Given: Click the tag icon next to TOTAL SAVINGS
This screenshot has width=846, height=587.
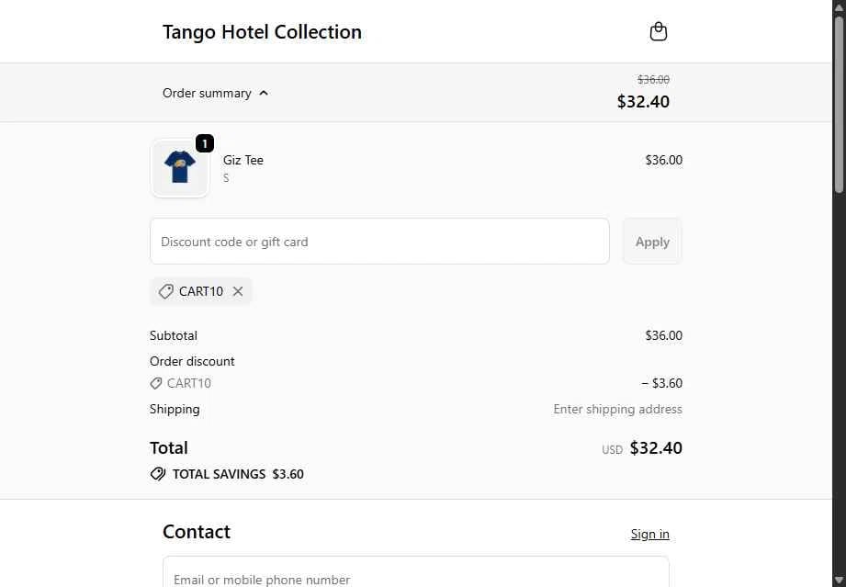Looking at the screenshot, I should (x=156, y=474).
